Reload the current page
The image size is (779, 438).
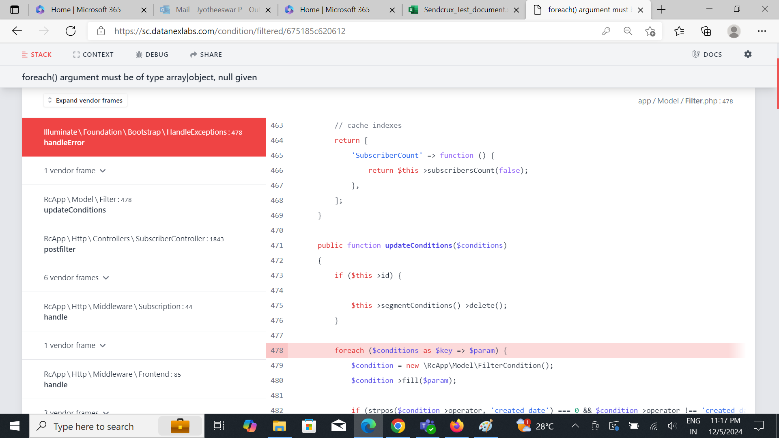pyautogui.click(x=71, y=31)
